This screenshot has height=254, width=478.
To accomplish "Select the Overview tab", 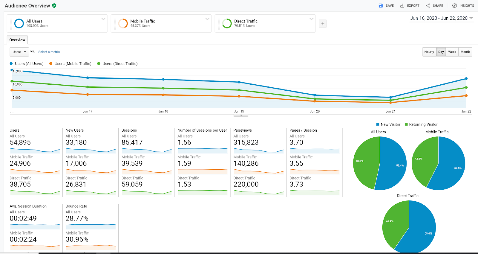I will coord(17,40).
